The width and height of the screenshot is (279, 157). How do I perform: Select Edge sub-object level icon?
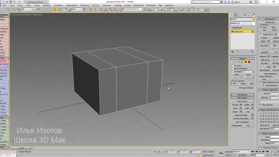coord(238,62)
